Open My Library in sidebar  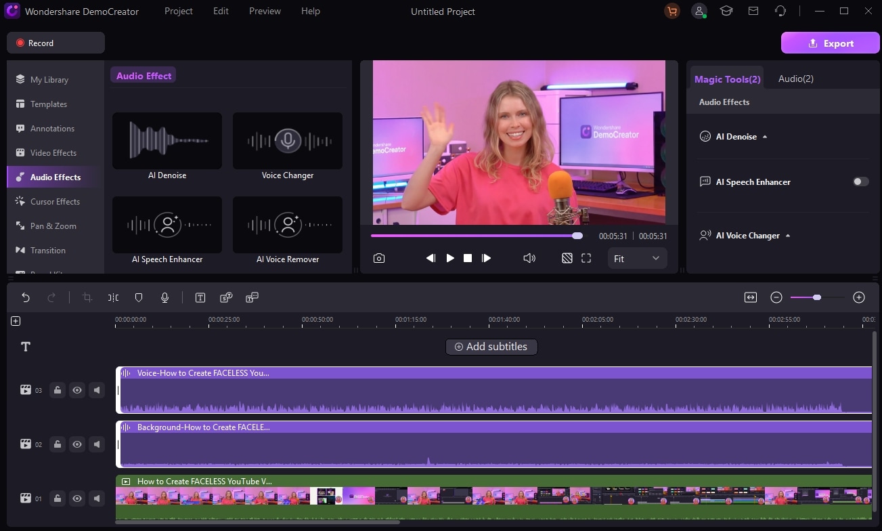point(55,79)
